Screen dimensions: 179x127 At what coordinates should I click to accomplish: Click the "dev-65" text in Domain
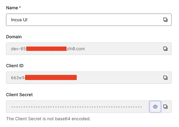pos(18,49)
